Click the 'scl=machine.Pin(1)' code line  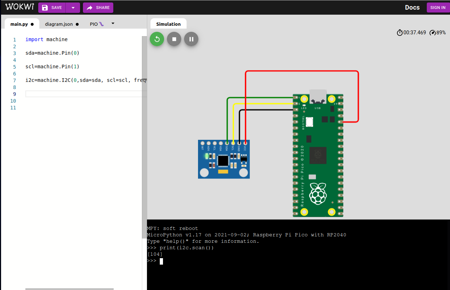pos(52,67)
